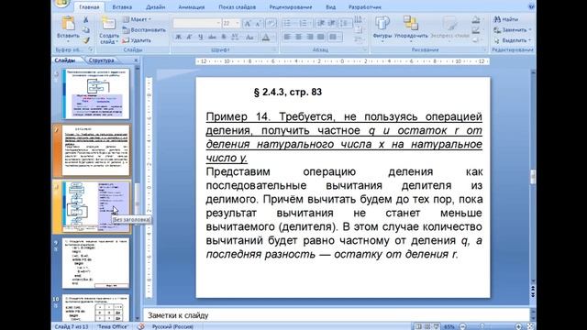
Task: Click the shape fill icon
Action: point(476,20)
